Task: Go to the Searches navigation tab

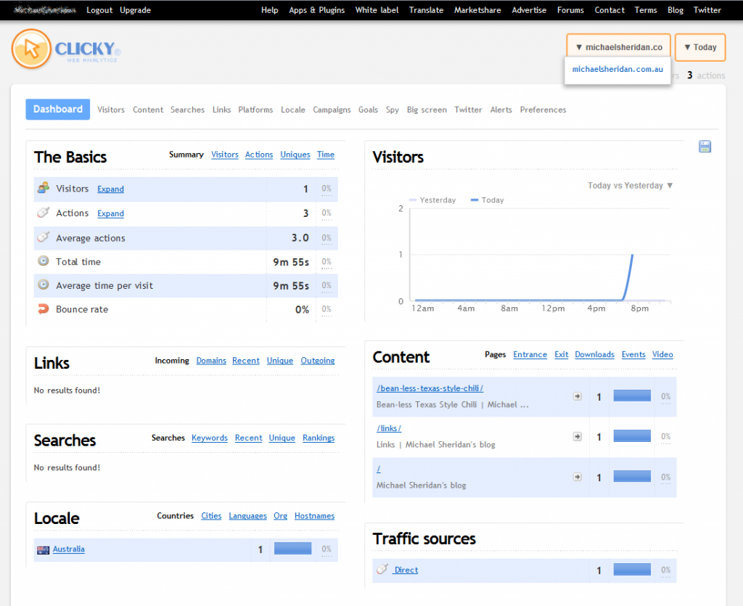Action: [x=188, y=110]
